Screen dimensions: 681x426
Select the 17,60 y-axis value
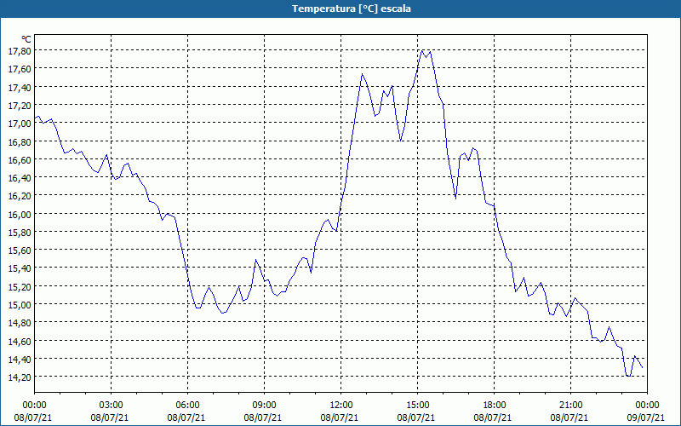(x=20, y=69)
